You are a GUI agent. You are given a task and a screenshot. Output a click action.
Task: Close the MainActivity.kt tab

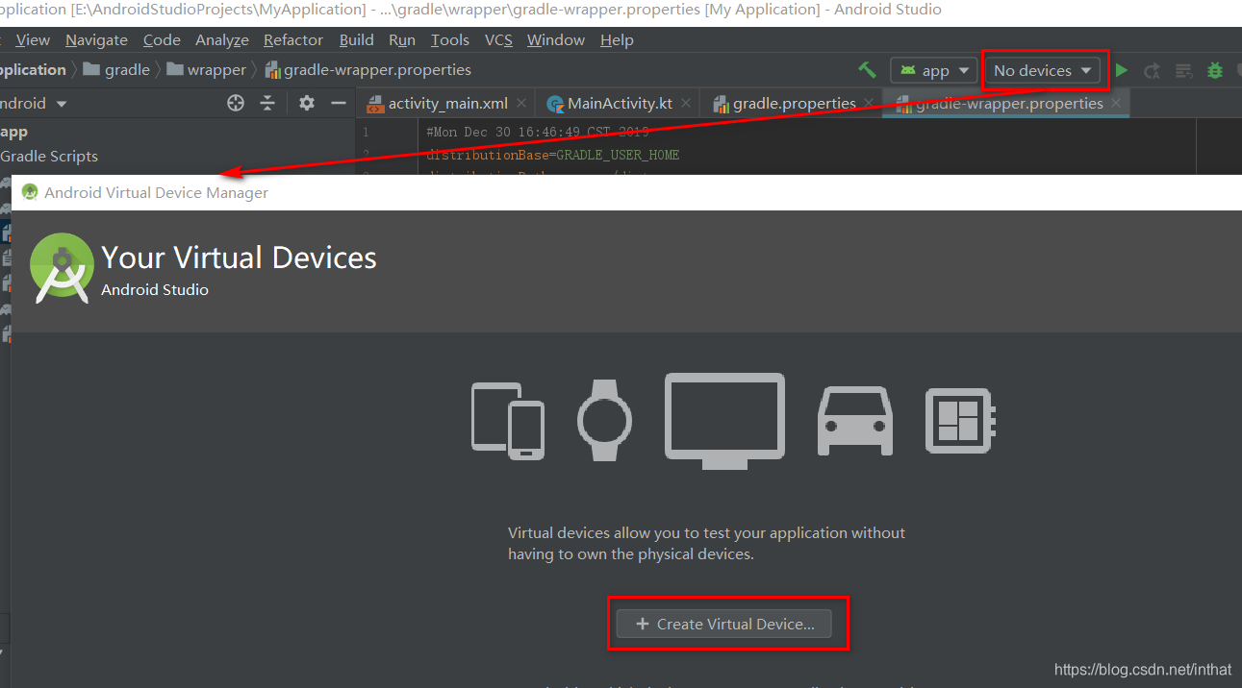[x=688, y=103]
